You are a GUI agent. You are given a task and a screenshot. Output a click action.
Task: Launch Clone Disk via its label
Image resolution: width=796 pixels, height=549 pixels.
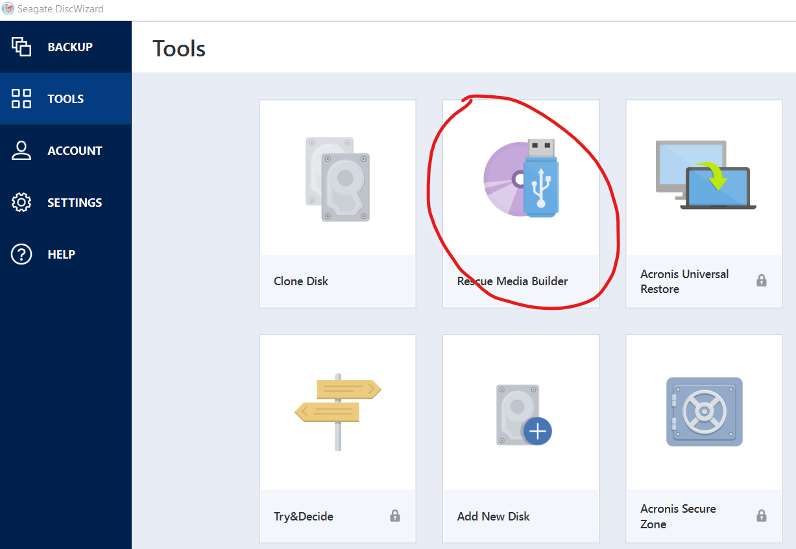pyautogui.click(x=301, y=281)
